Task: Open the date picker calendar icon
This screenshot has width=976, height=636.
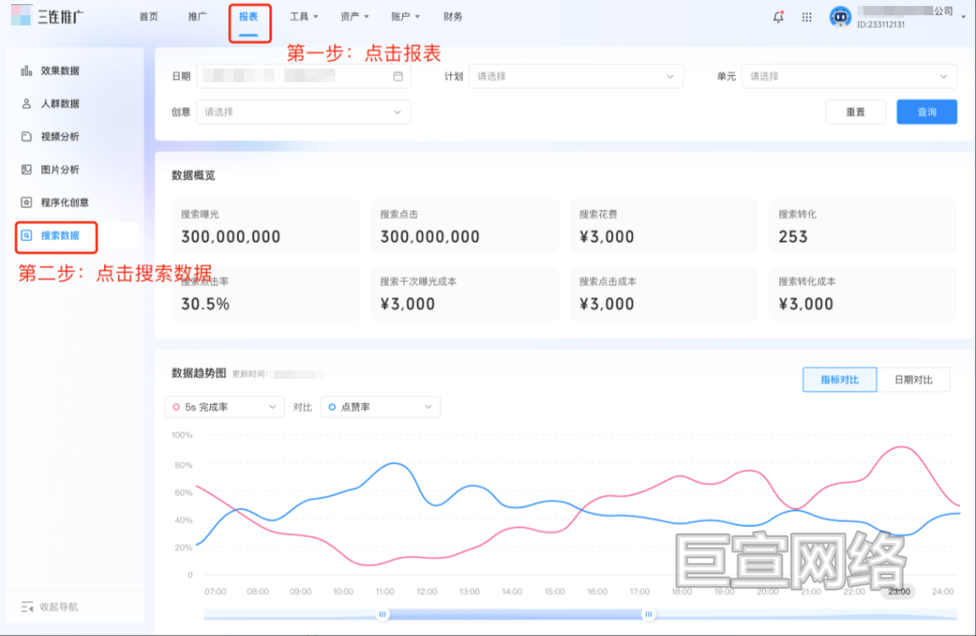Action: click(x=398, y=76)
